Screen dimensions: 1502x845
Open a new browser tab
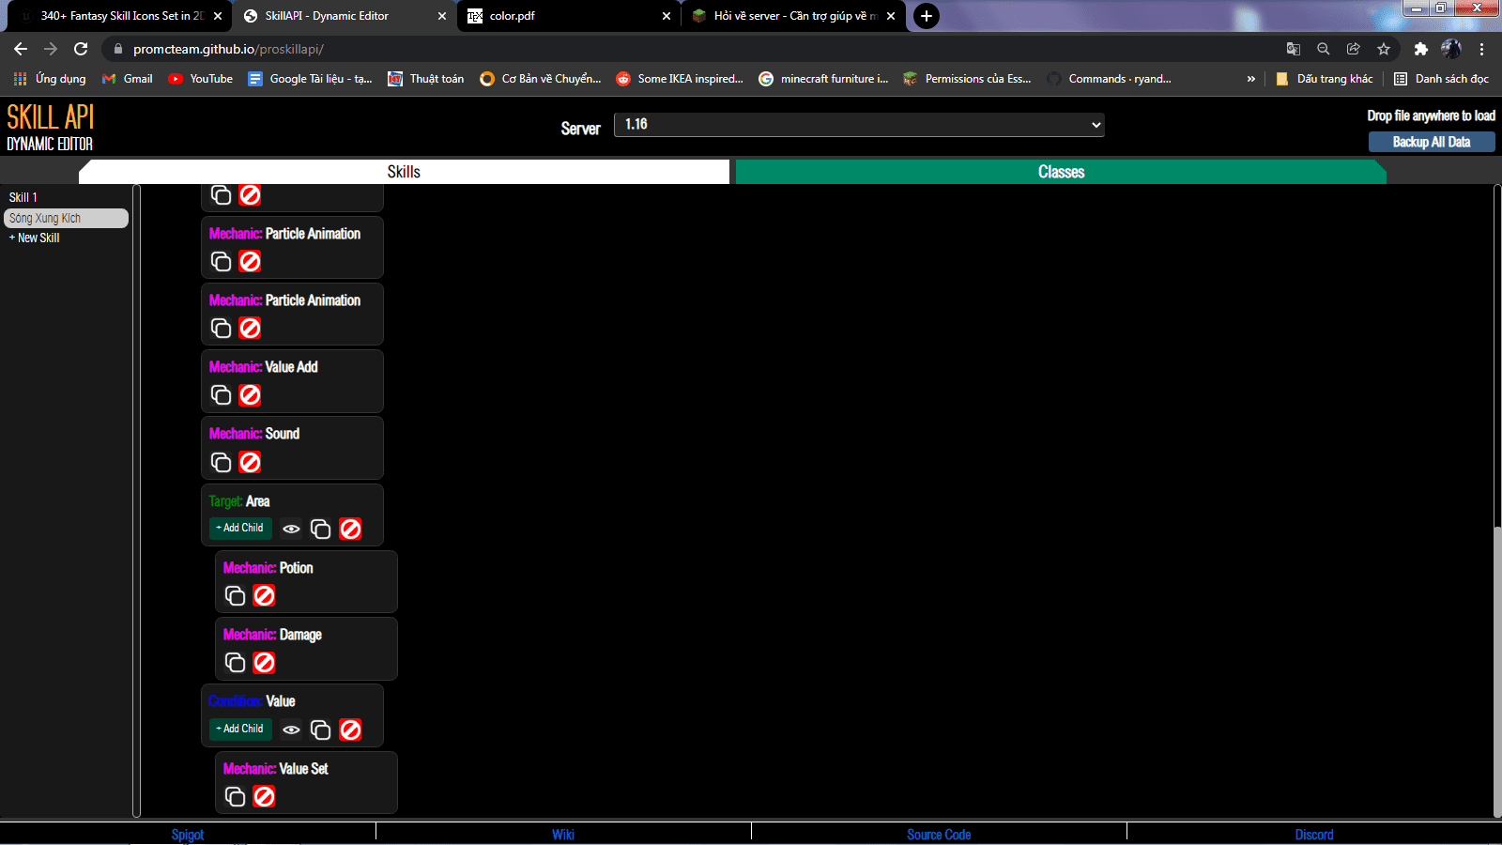click(x=927, y=16)
